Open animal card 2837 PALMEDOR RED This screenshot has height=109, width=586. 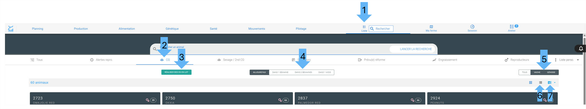pos(360,98)
